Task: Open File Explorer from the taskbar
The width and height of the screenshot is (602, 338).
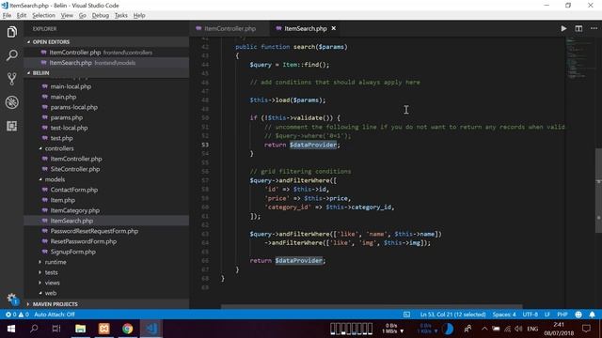Action: (x=80, y=329)
